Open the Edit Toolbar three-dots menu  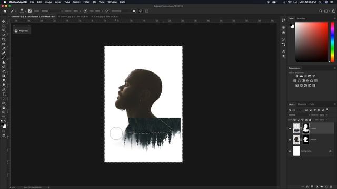pos(4,117)
